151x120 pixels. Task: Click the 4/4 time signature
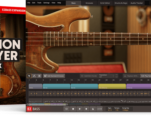110,110
